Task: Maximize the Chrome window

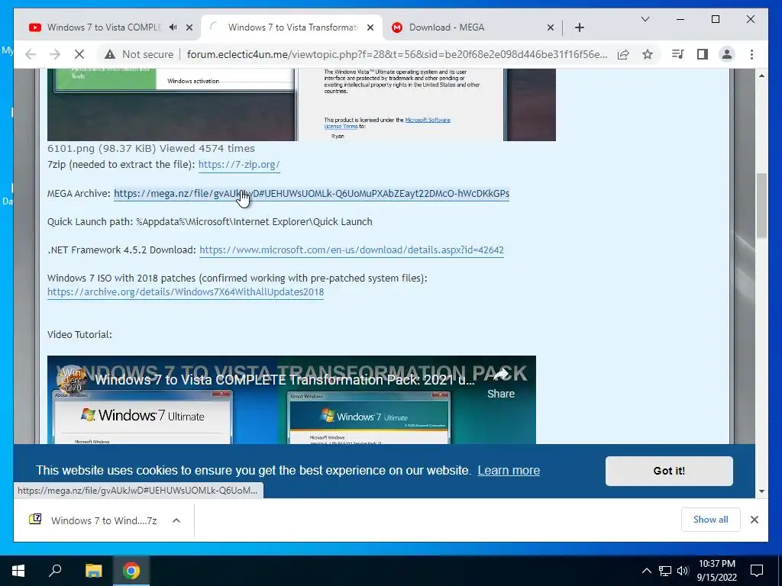Action: pos(715,19)
